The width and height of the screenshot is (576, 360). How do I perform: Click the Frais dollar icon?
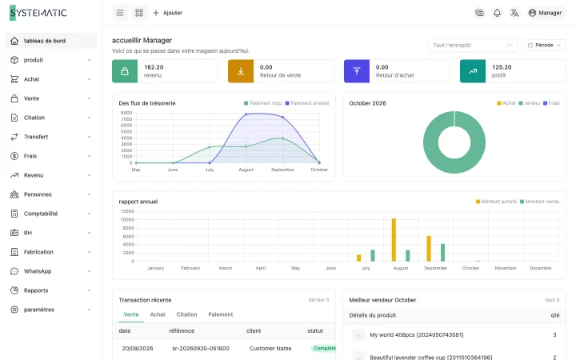tap(14, 156)
